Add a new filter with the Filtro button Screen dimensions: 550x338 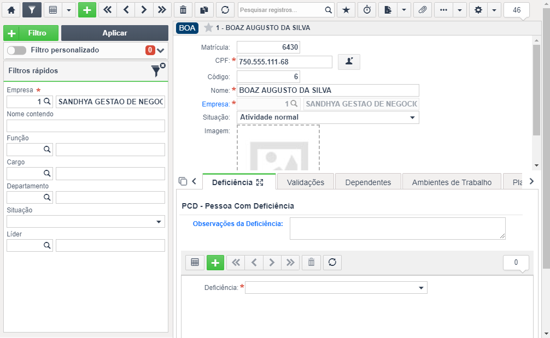[x=31, y=33]
